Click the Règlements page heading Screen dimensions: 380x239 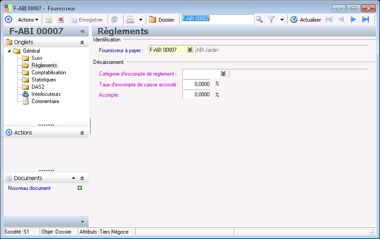point(123,31)
